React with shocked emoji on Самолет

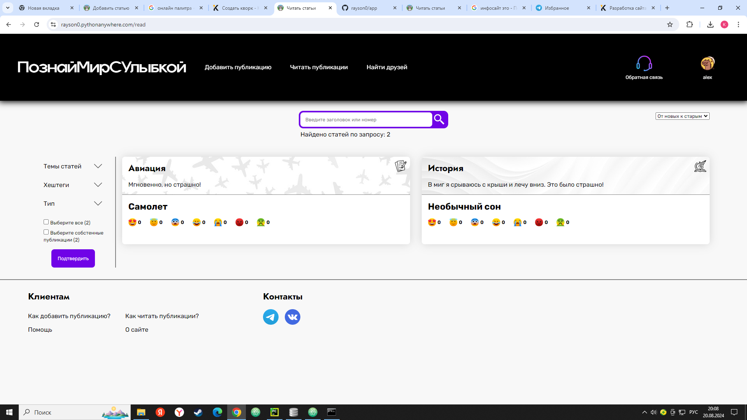[175, 222]
